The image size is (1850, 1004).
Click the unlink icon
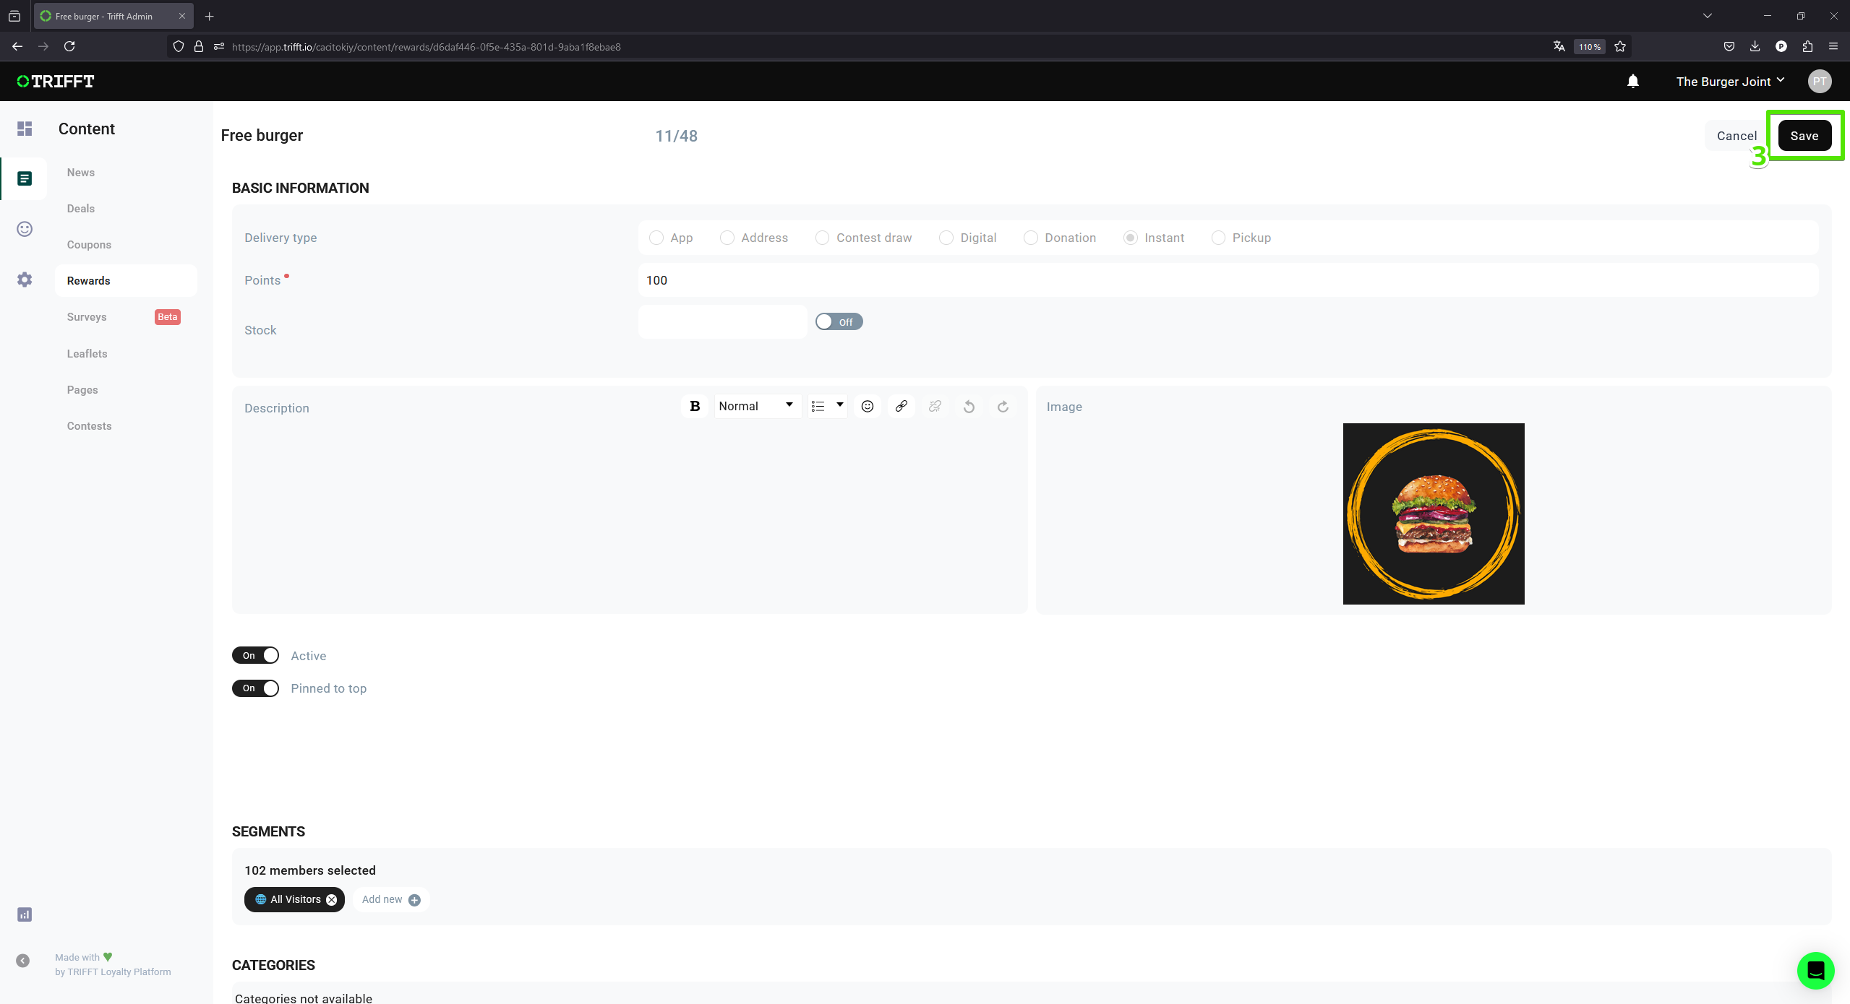[935, 405]
